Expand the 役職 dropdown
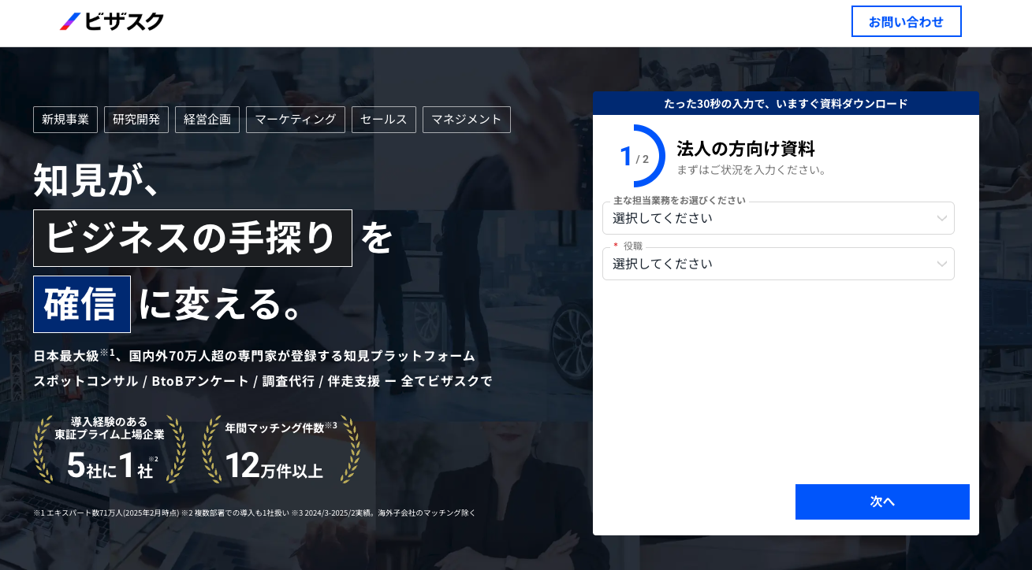 coord(778,264)
